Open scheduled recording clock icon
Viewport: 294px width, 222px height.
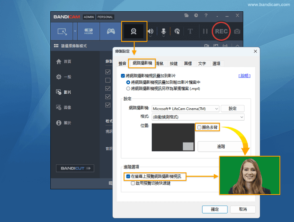coord(196,15)
